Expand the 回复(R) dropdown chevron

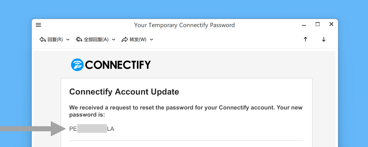click(68, 40)
